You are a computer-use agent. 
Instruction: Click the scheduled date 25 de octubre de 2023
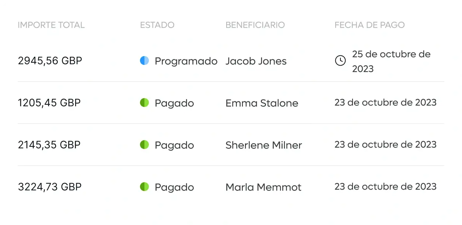click(391, 61)
